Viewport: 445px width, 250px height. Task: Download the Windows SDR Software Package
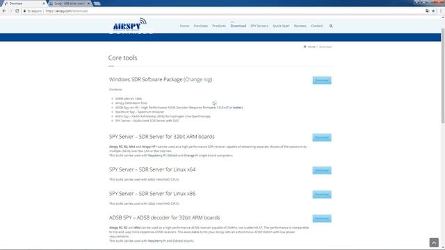tap(322, 81)
